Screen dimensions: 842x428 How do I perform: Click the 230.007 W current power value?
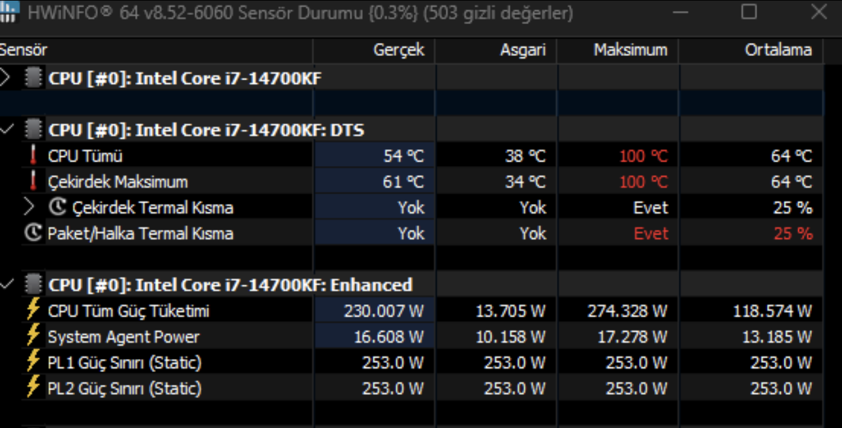[x=384, y=311]
